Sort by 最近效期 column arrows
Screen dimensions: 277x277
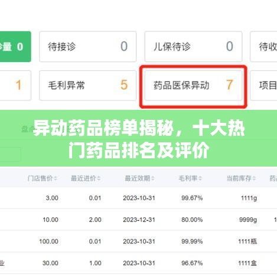coord(153,178)
